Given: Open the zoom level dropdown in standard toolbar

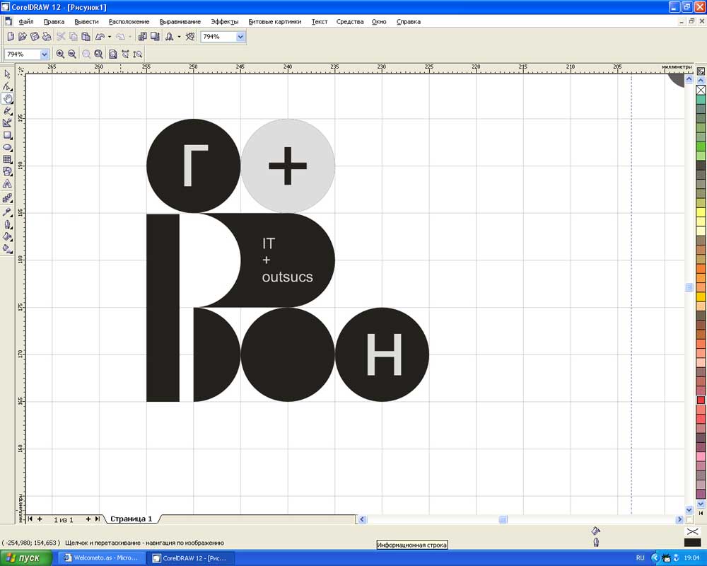Looking at the screenshot, I should click(x=240, y=37).
